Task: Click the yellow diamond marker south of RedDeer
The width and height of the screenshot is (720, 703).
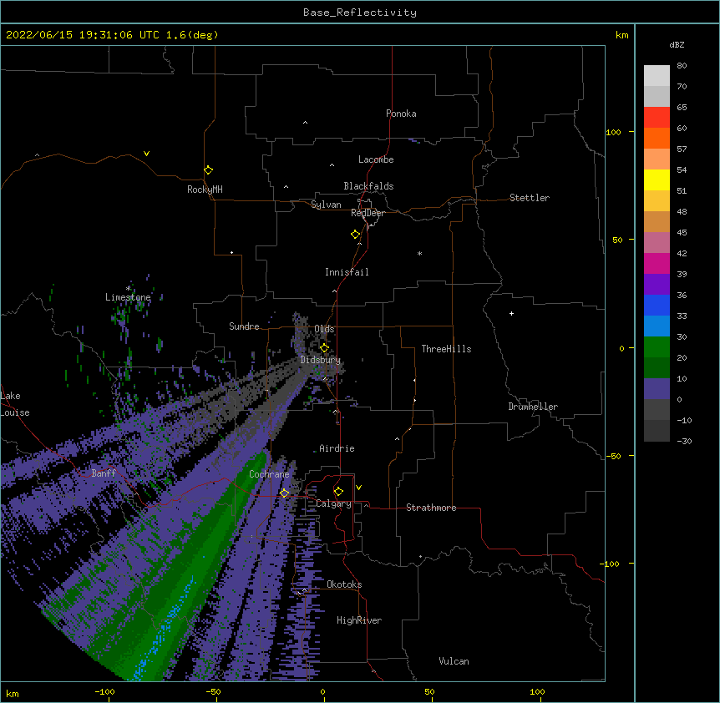Action: (x=355, y=234)
